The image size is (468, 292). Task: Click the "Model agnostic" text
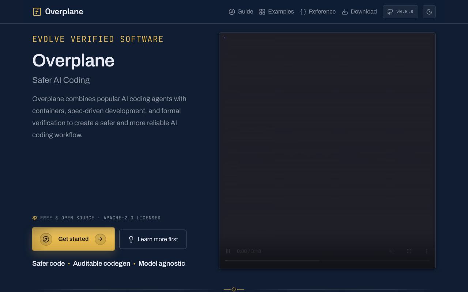coord(162,264)
